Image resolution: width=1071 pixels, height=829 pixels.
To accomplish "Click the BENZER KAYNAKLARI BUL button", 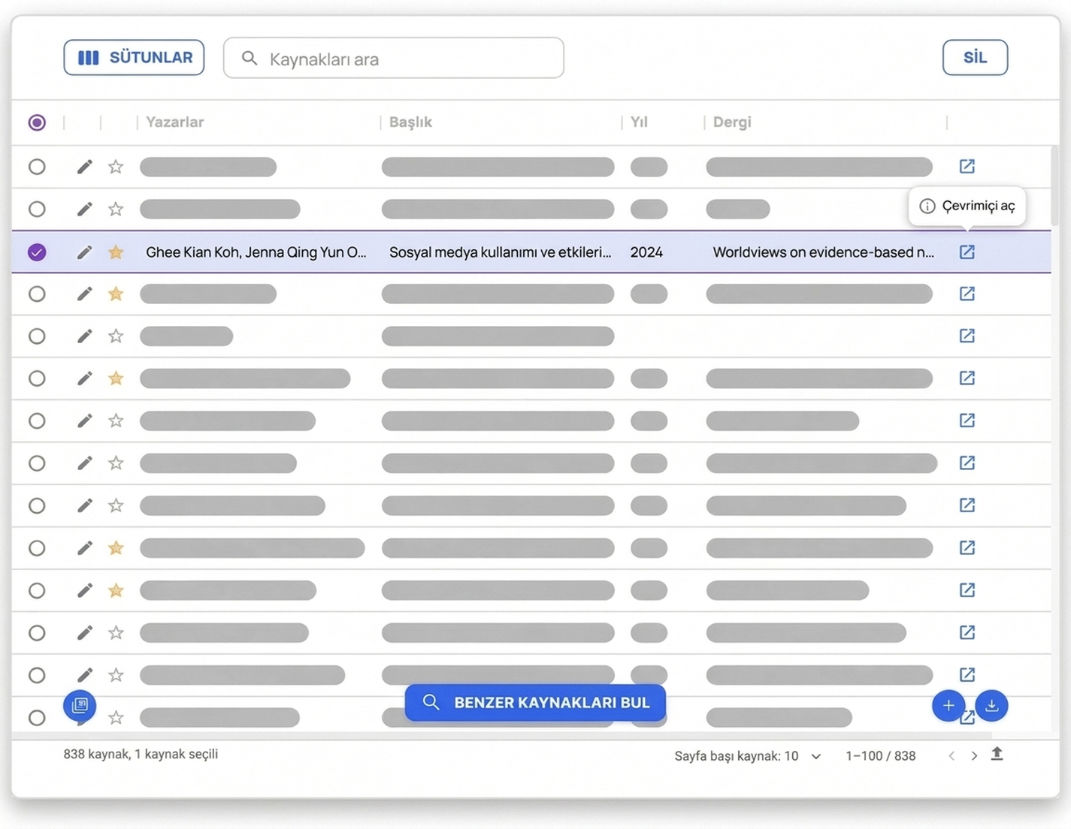I will point(535,703).
